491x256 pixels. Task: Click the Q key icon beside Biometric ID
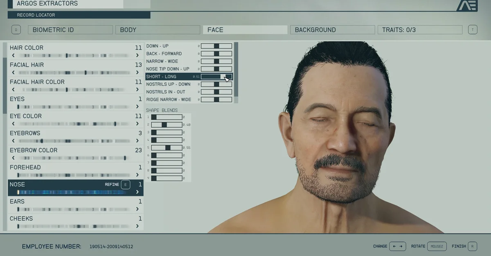pos(16,30)
